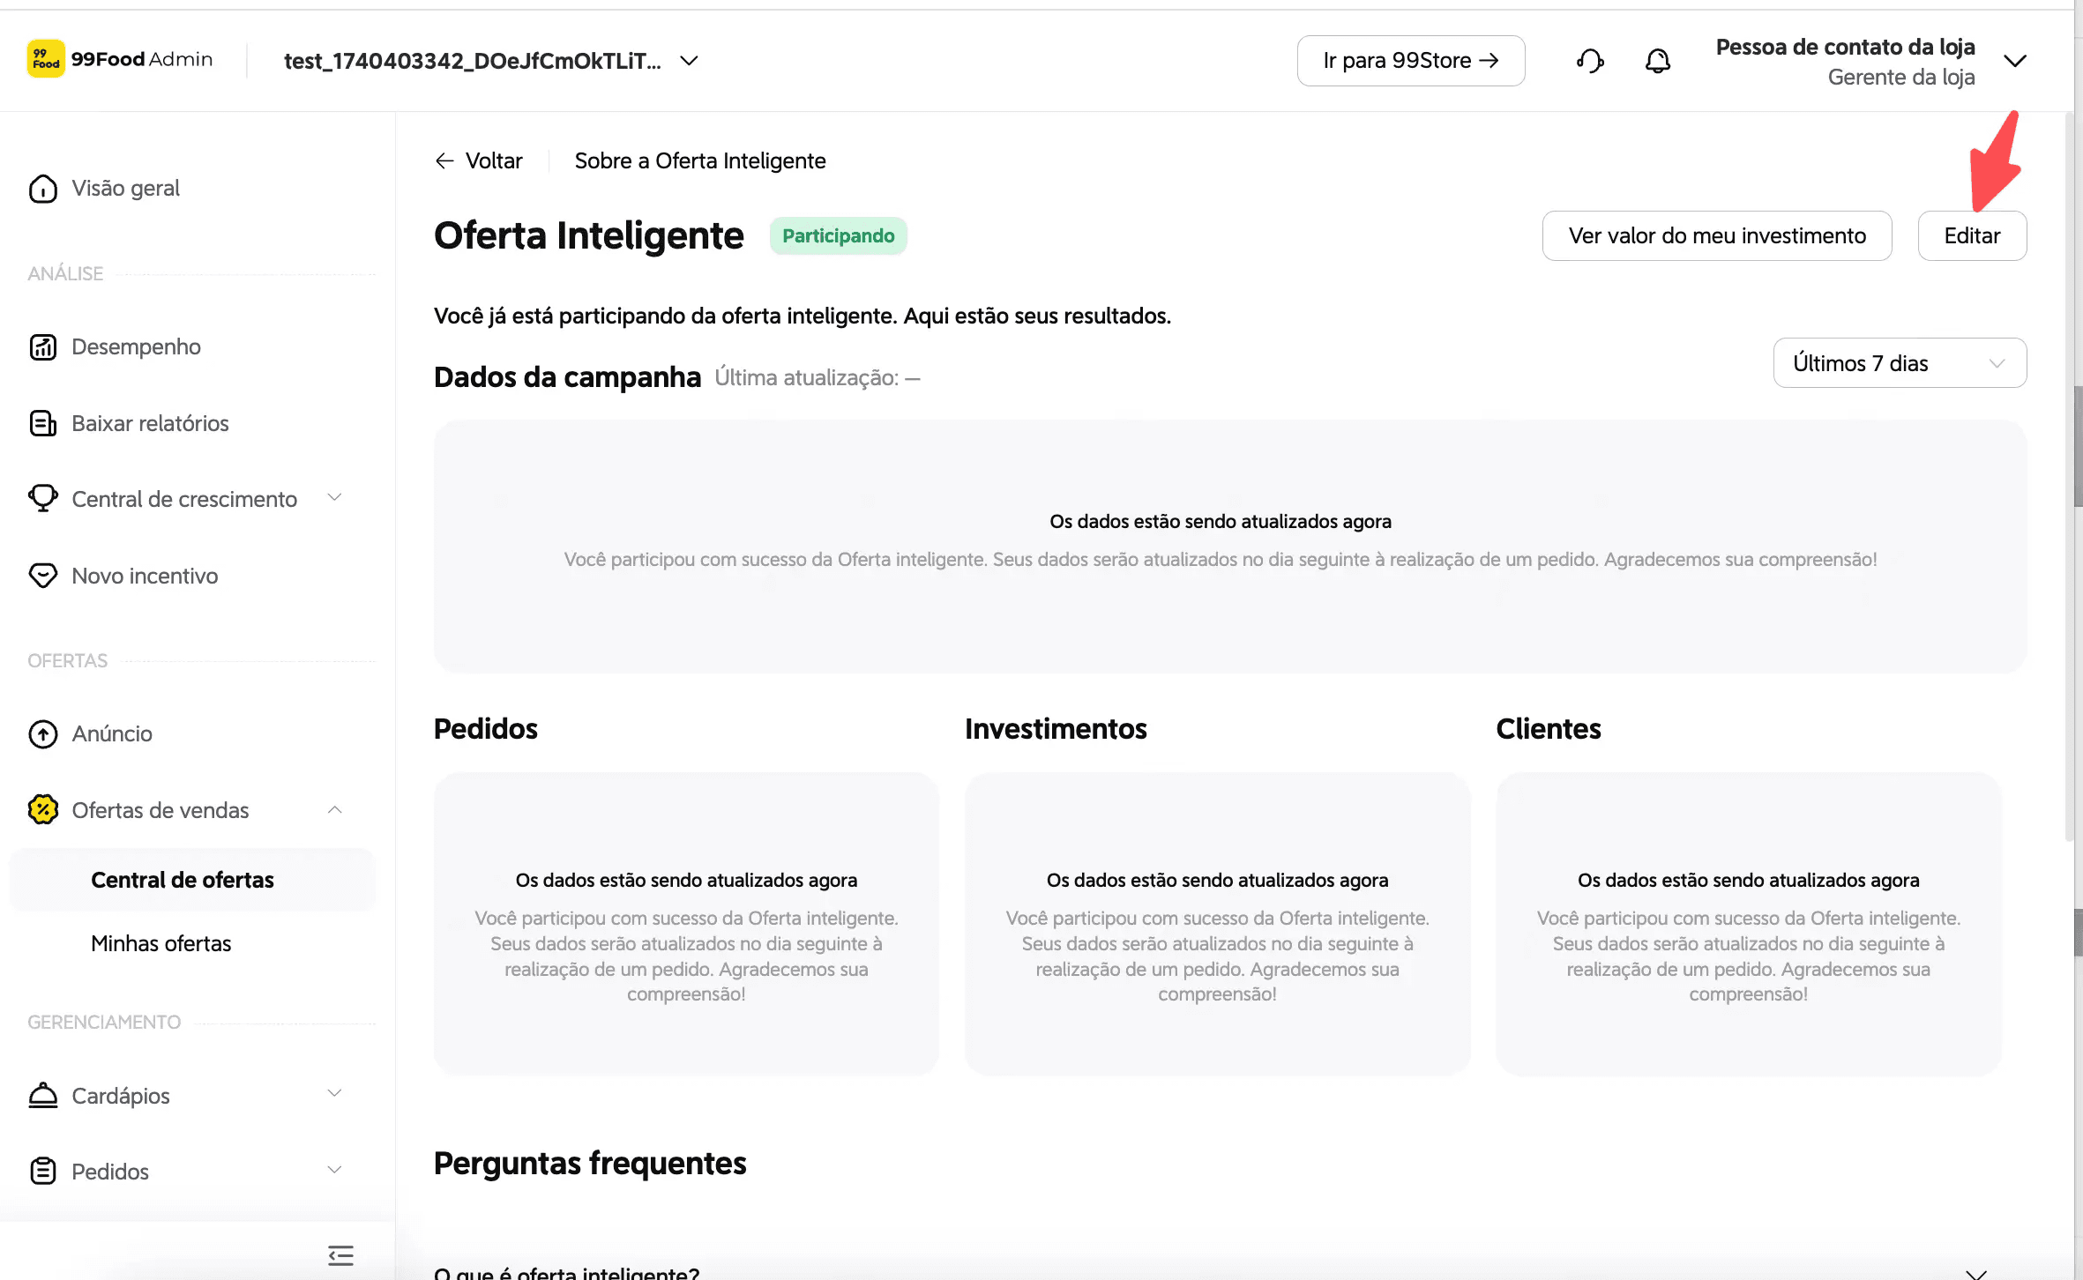Image resolution: width=2083 pixels, height=1280 pixels.
Task: Open the Últimos 7 dias period dropdown
Action: (x=1900, y=363)
